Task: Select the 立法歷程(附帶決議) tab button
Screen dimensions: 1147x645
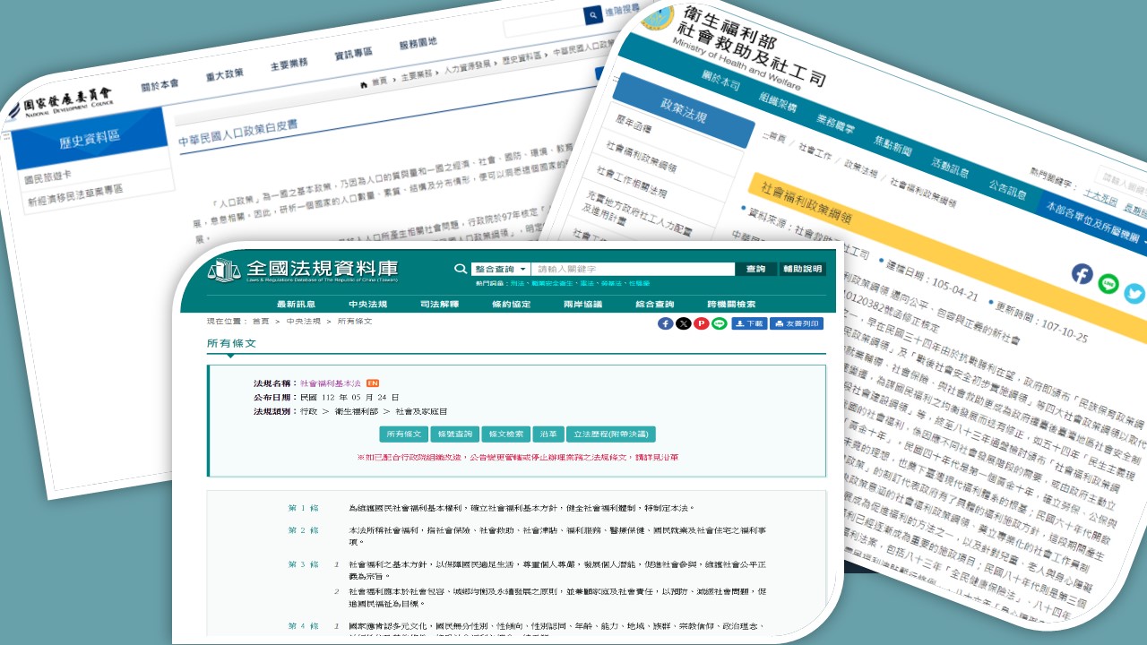Action: tap(610, 434)
